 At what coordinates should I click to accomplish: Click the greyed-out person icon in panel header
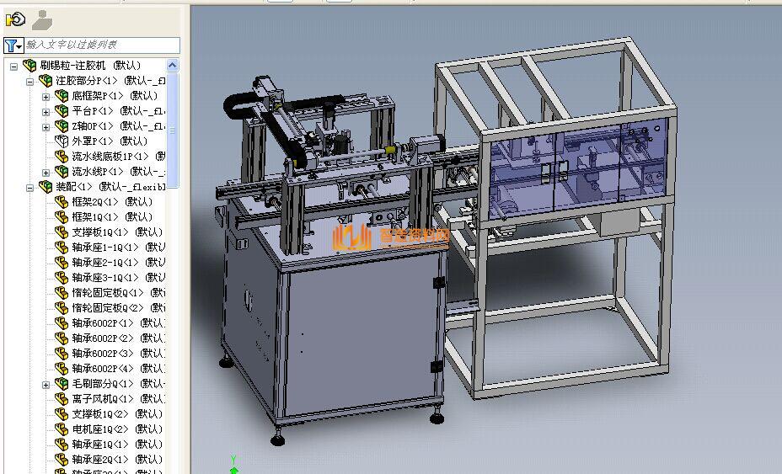point(42,19)
